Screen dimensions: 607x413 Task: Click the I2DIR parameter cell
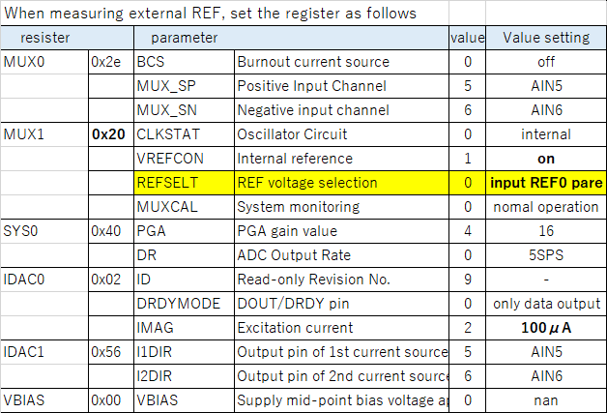tap(184, 376)
